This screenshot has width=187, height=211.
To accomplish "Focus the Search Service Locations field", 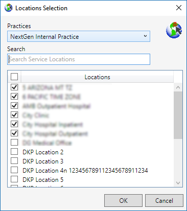I will [x=79, y=59].
